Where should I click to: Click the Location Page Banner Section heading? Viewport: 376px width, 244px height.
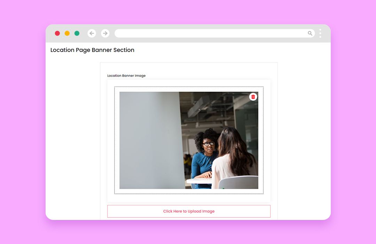92,50
